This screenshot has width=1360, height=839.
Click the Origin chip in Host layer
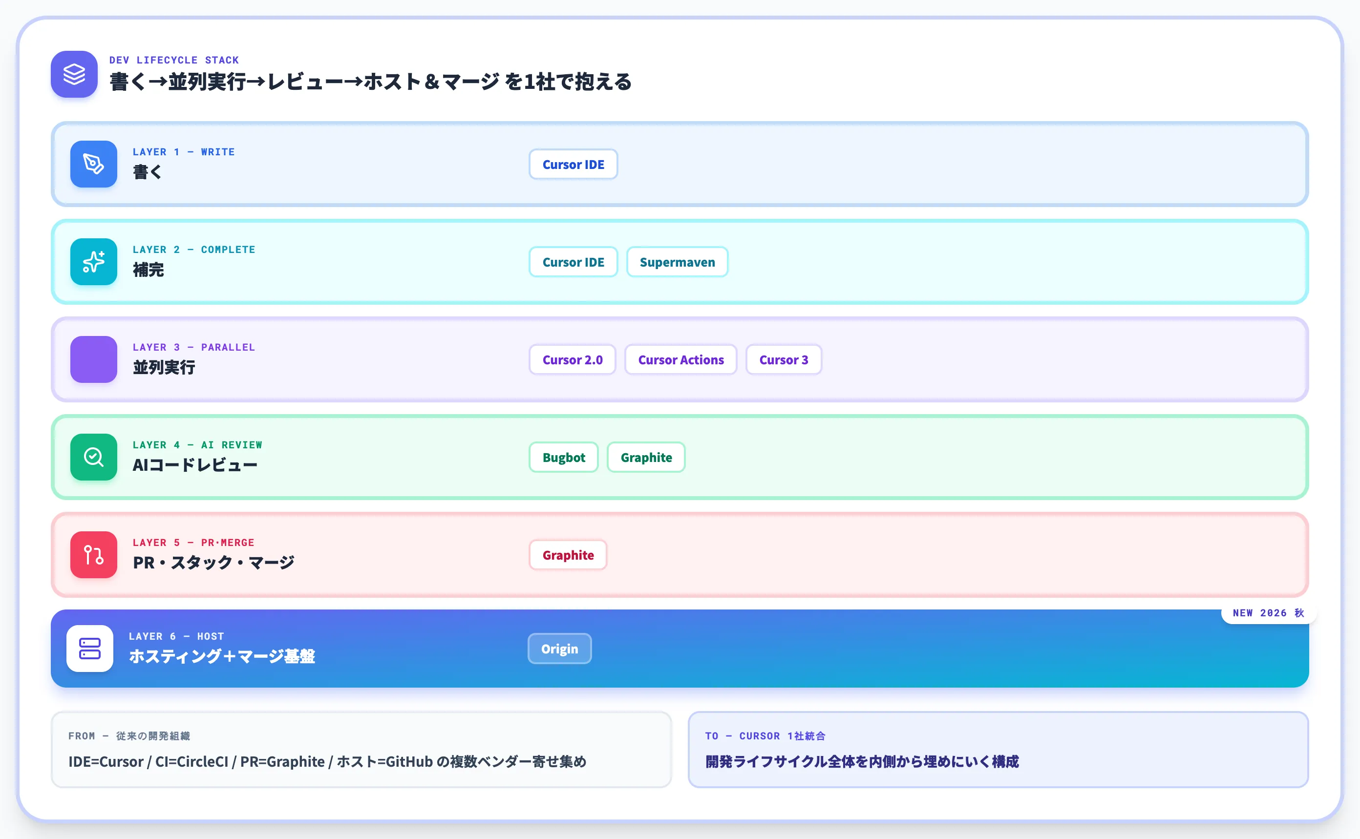(559, 649)
